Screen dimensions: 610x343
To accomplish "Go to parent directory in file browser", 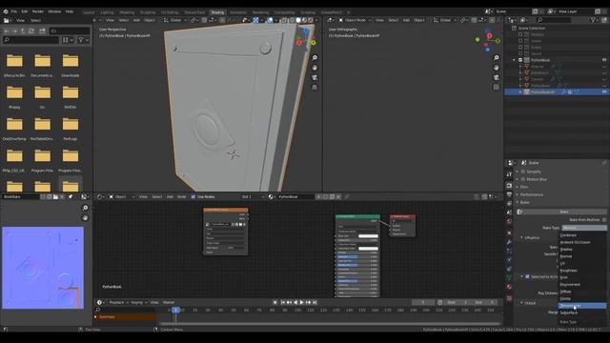I will click(23, 30).
